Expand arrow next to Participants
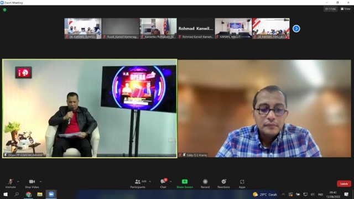The width and height of the screenshot is (354, 199). (150, 182)
